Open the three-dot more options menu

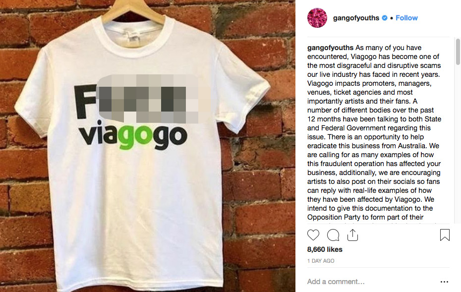[x=444, y=282]
